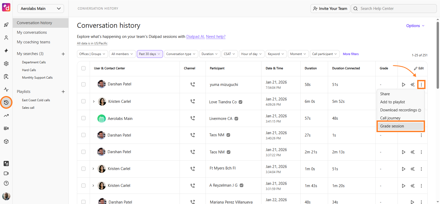Open the conversation history clock icon
440x204 pixels.
[x=6, y=103]
